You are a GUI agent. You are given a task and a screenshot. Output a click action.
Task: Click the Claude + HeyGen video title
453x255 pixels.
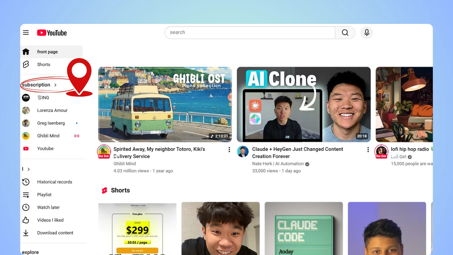coord(297,152)
